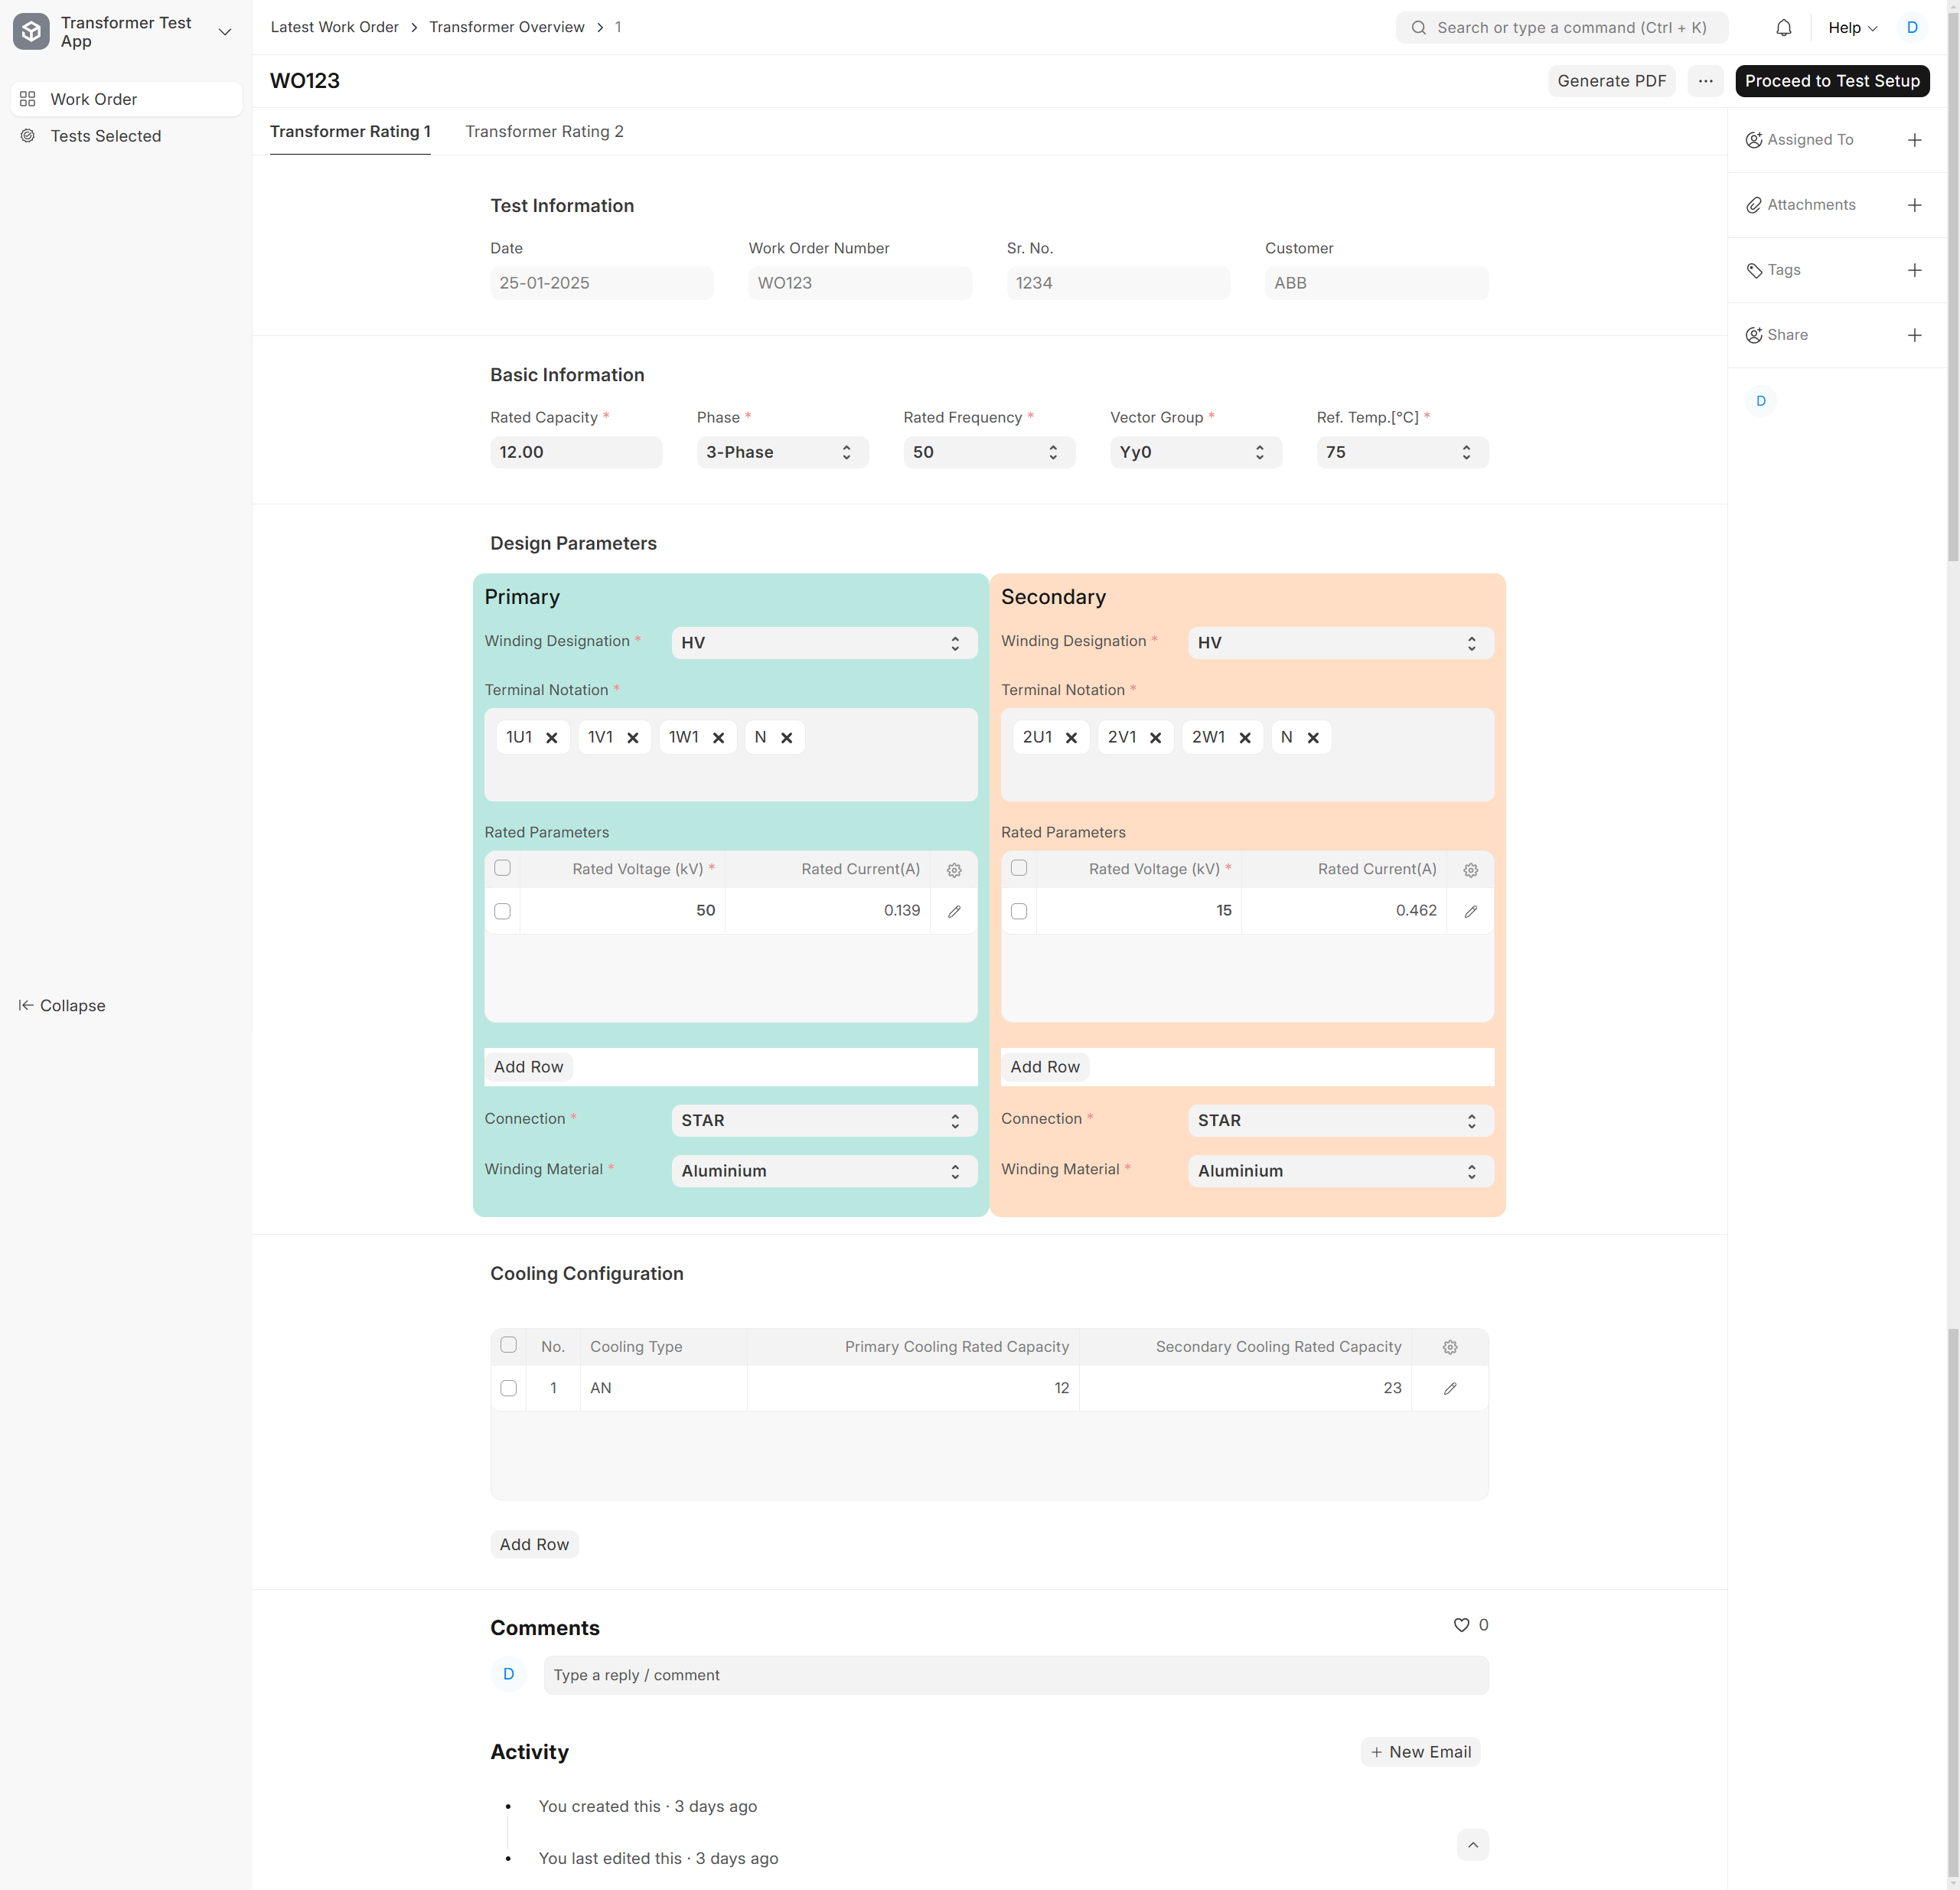This screenshot has width=1960, height=1890.
Task: Remove the Secondary N terminal tag
Action: coord(1313,738)
